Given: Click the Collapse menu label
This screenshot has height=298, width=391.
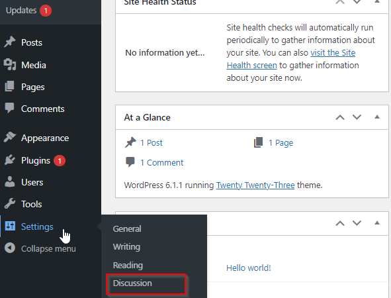Looking at the screenshot, I should 48,248.
